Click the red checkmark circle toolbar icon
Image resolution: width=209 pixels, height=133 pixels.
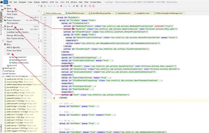tap(93, 6)
